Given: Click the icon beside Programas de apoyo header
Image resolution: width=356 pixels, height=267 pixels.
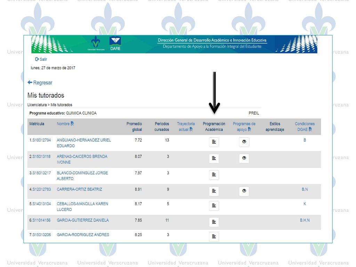Looking at the screenshot, I should pyautogui.click(x=249, y=129).
